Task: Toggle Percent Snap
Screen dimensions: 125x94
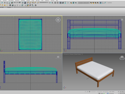Action: pyautogui.click(x=33, y=3)
